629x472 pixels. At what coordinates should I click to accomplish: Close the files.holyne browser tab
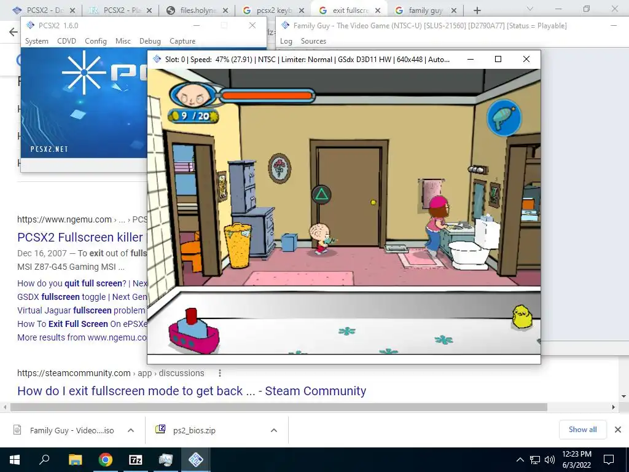coord(225,10)
